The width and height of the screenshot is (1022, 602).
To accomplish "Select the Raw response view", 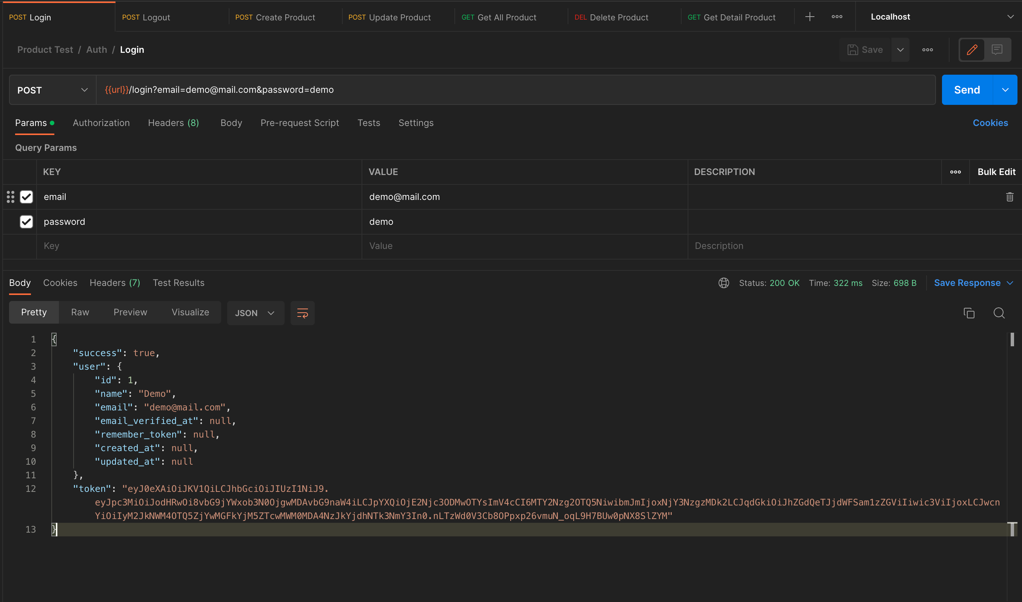I will pyautogui.click(x=80, y=312).
